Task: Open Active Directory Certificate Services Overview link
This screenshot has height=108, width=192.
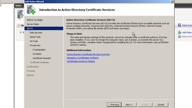Action: (x=88, y=54)
